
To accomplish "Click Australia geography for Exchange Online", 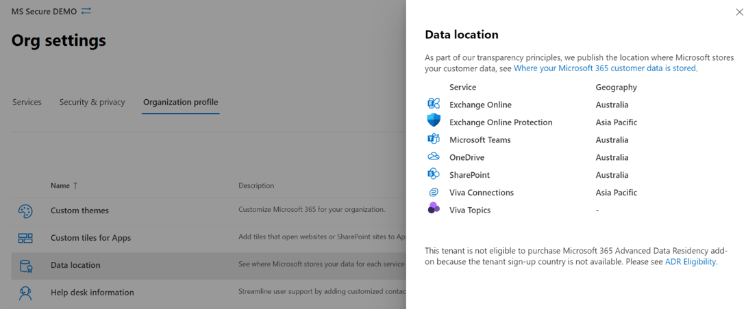I will click(x=612, y=105).
